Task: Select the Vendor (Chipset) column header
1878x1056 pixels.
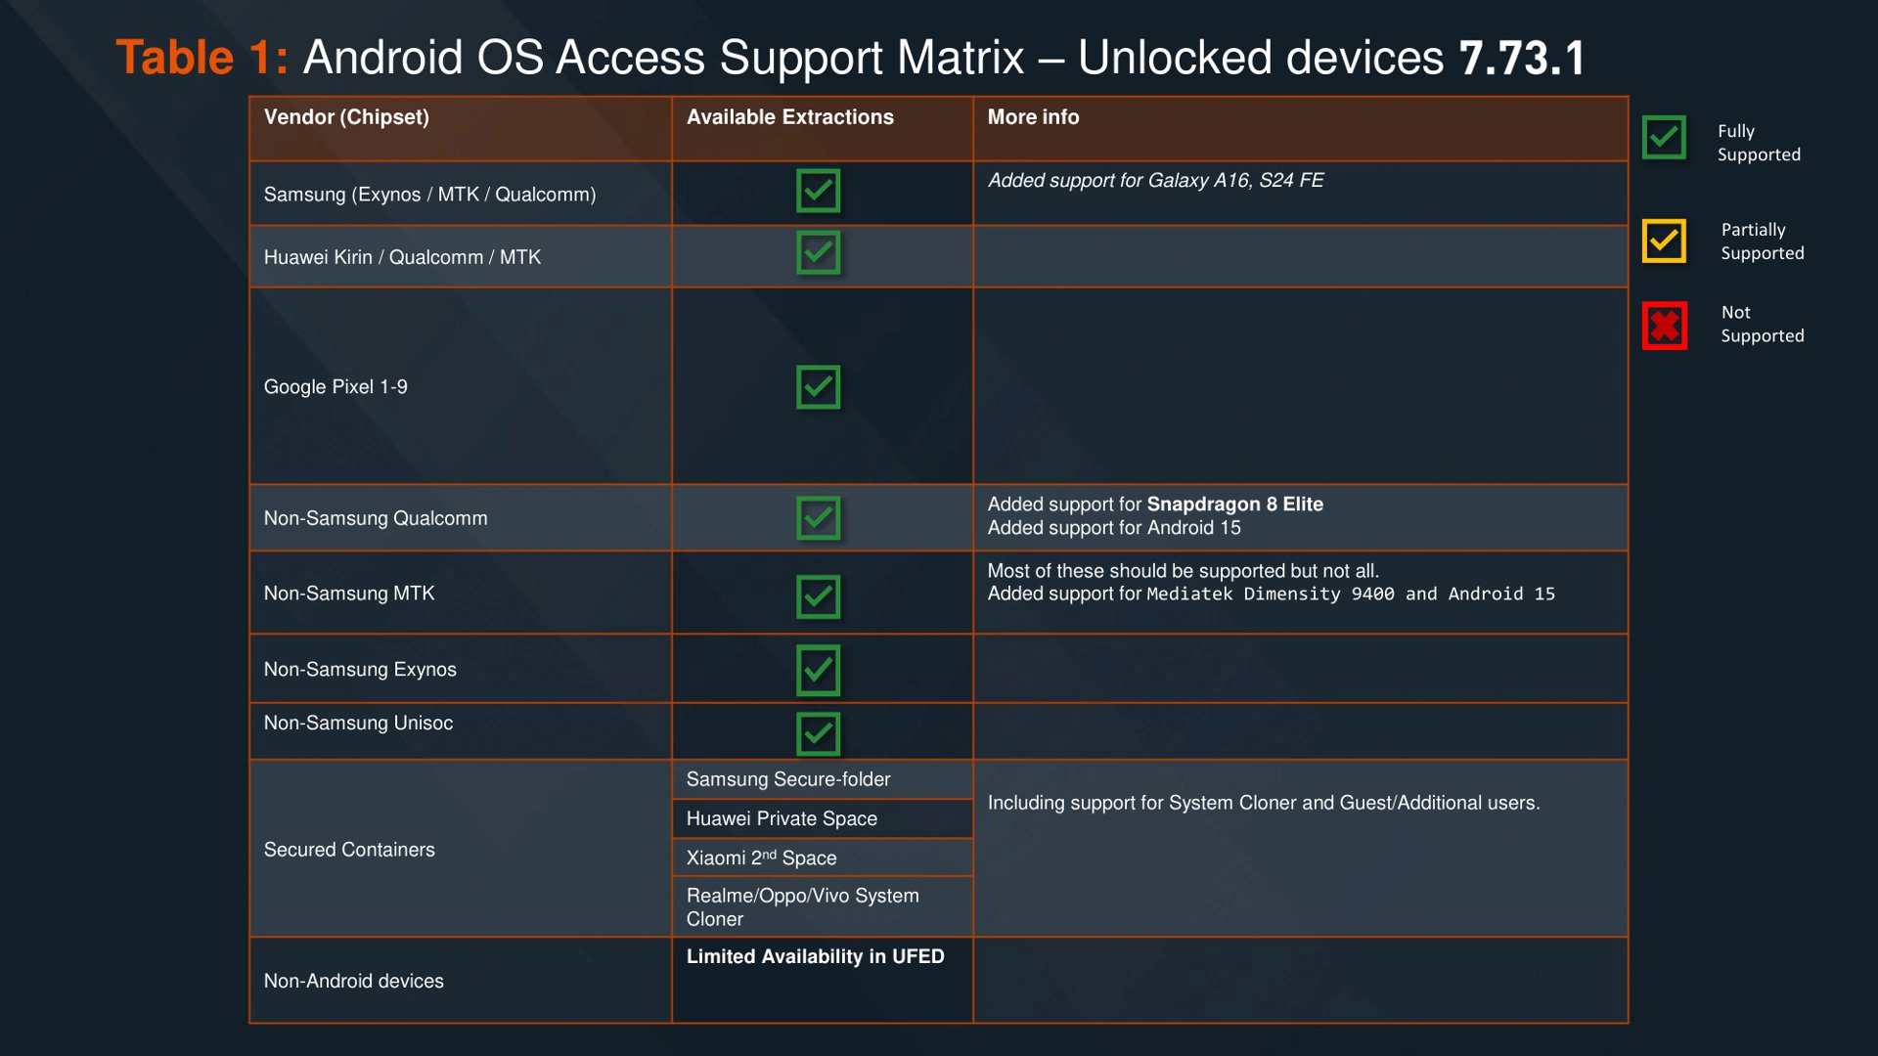Action: pos(346,116)
